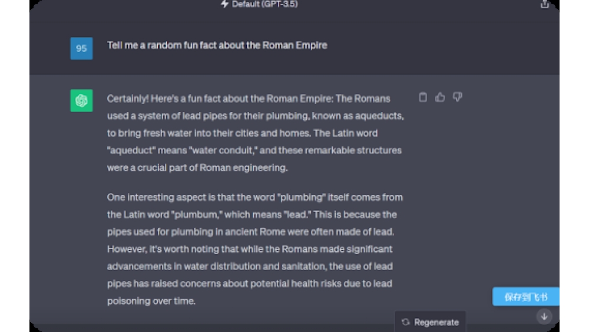Click the lightning bolt icon beside Default
This screenshot has height=332, width=589.
point(224,4)
